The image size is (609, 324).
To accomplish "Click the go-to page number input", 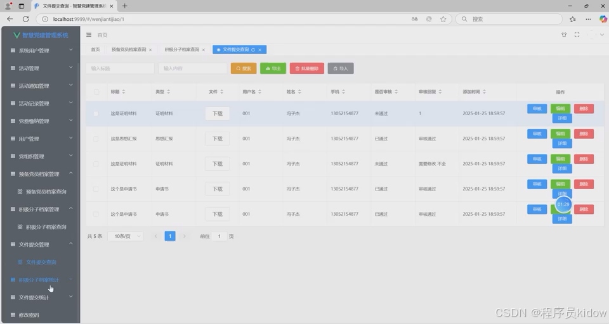I will (219, 236).
